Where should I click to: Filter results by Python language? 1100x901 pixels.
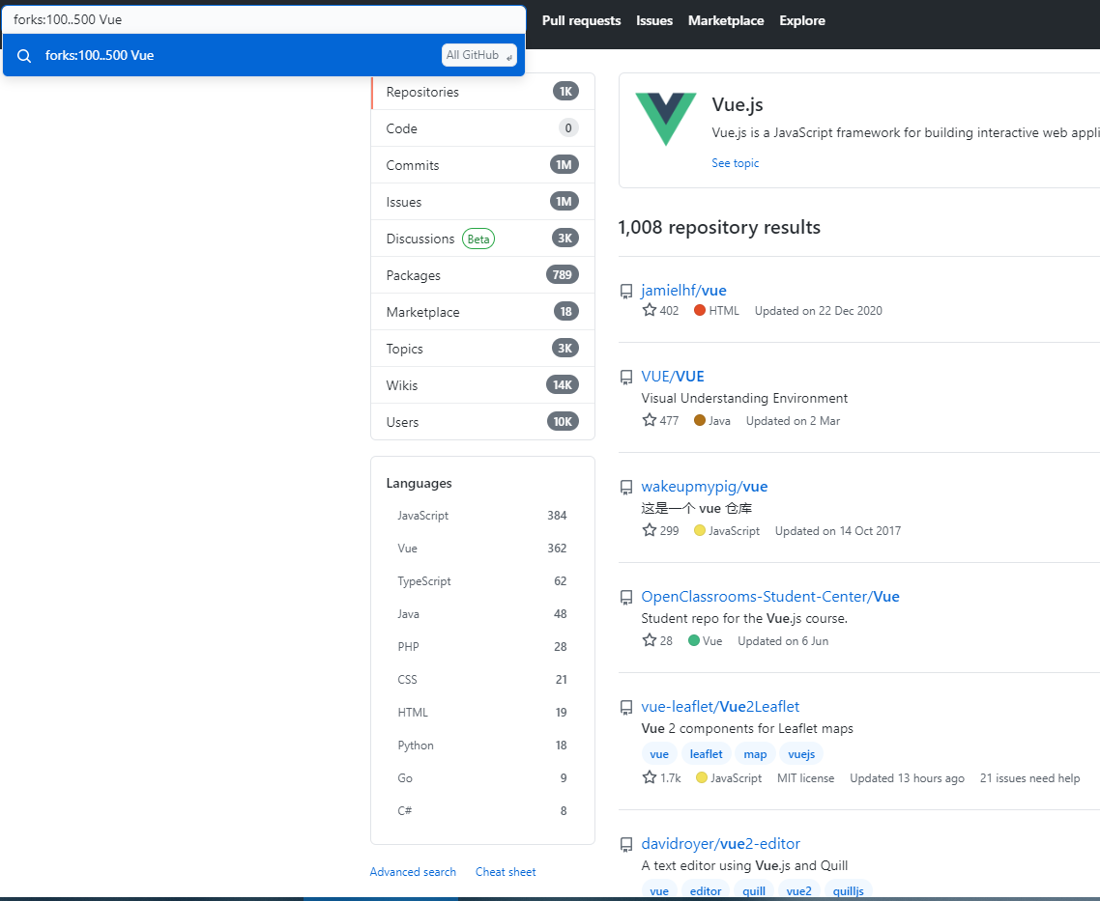(482, 746)
